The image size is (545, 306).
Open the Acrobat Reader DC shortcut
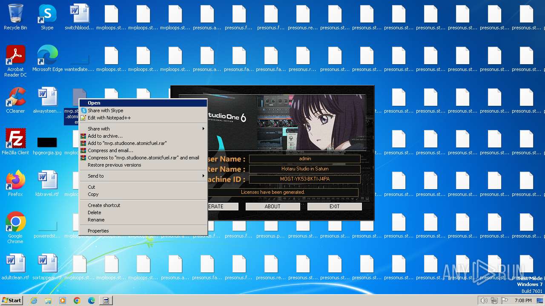(15, 61)
